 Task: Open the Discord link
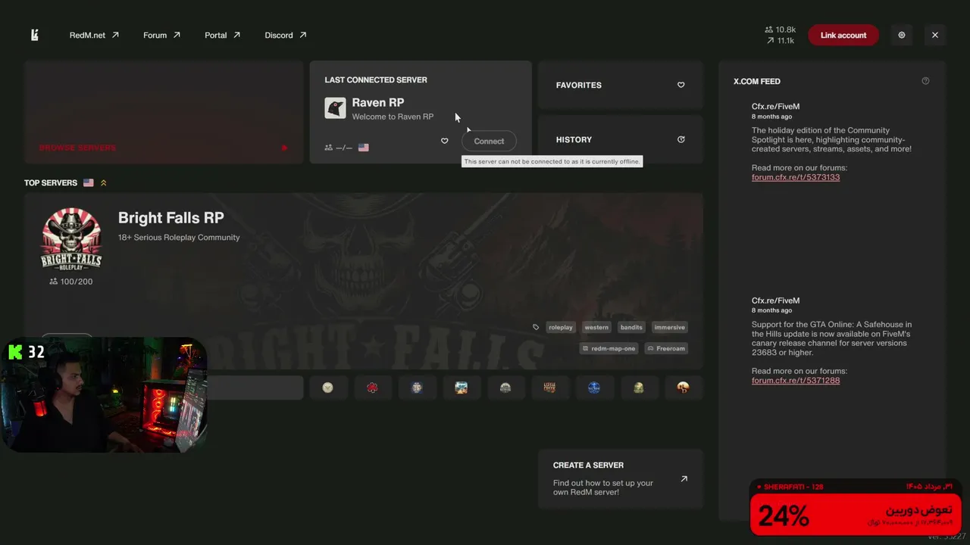pos(286,35)
